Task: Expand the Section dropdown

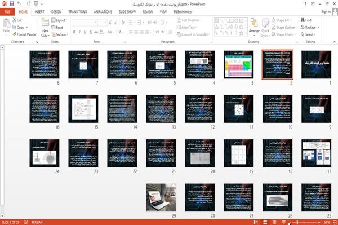Action: coord(60,34)
